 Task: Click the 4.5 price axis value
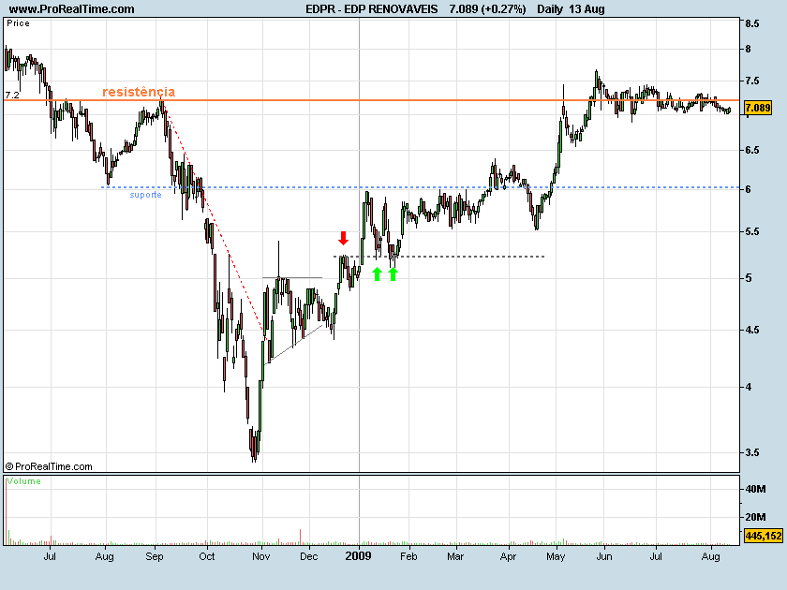tap(751, 330)
